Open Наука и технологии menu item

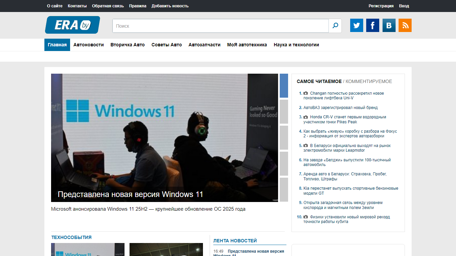point(296,45)
